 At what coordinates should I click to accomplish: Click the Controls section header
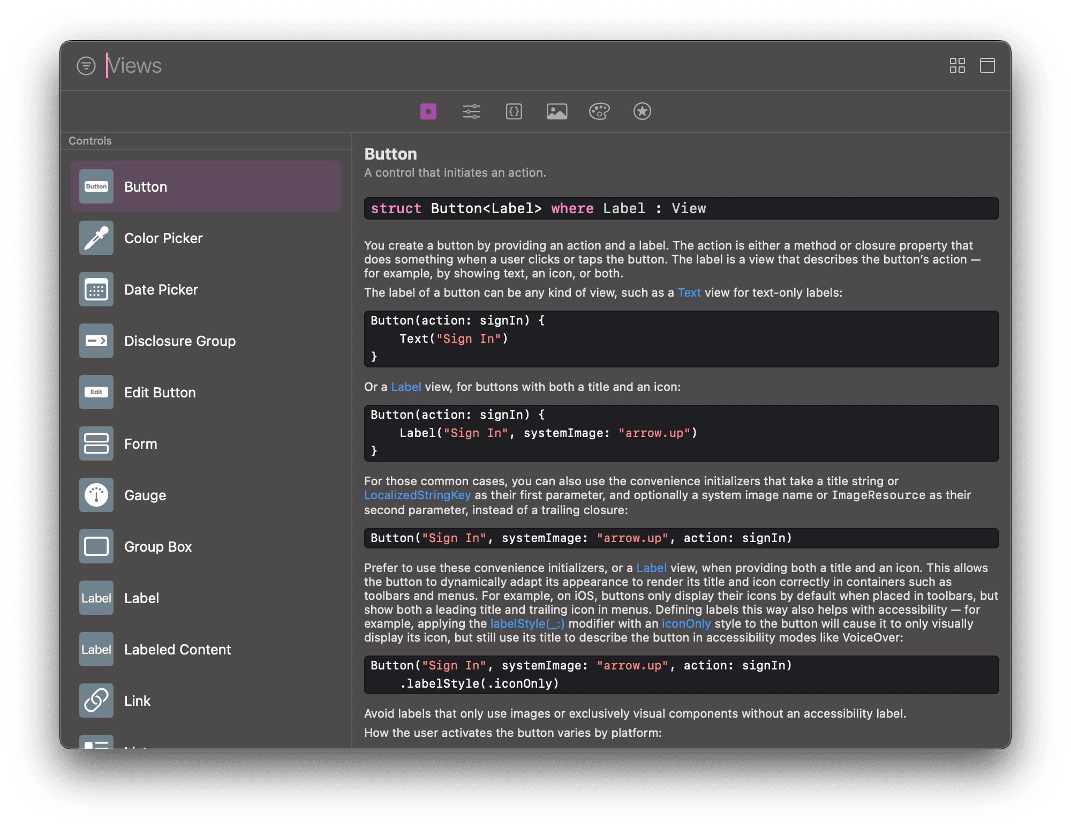90,141
